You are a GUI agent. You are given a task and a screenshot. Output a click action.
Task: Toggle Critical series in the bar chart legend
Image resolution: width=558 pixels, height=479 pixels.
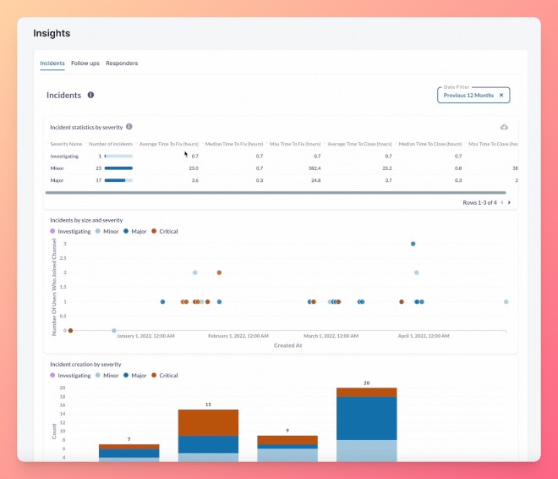click(x=164, y=375)
